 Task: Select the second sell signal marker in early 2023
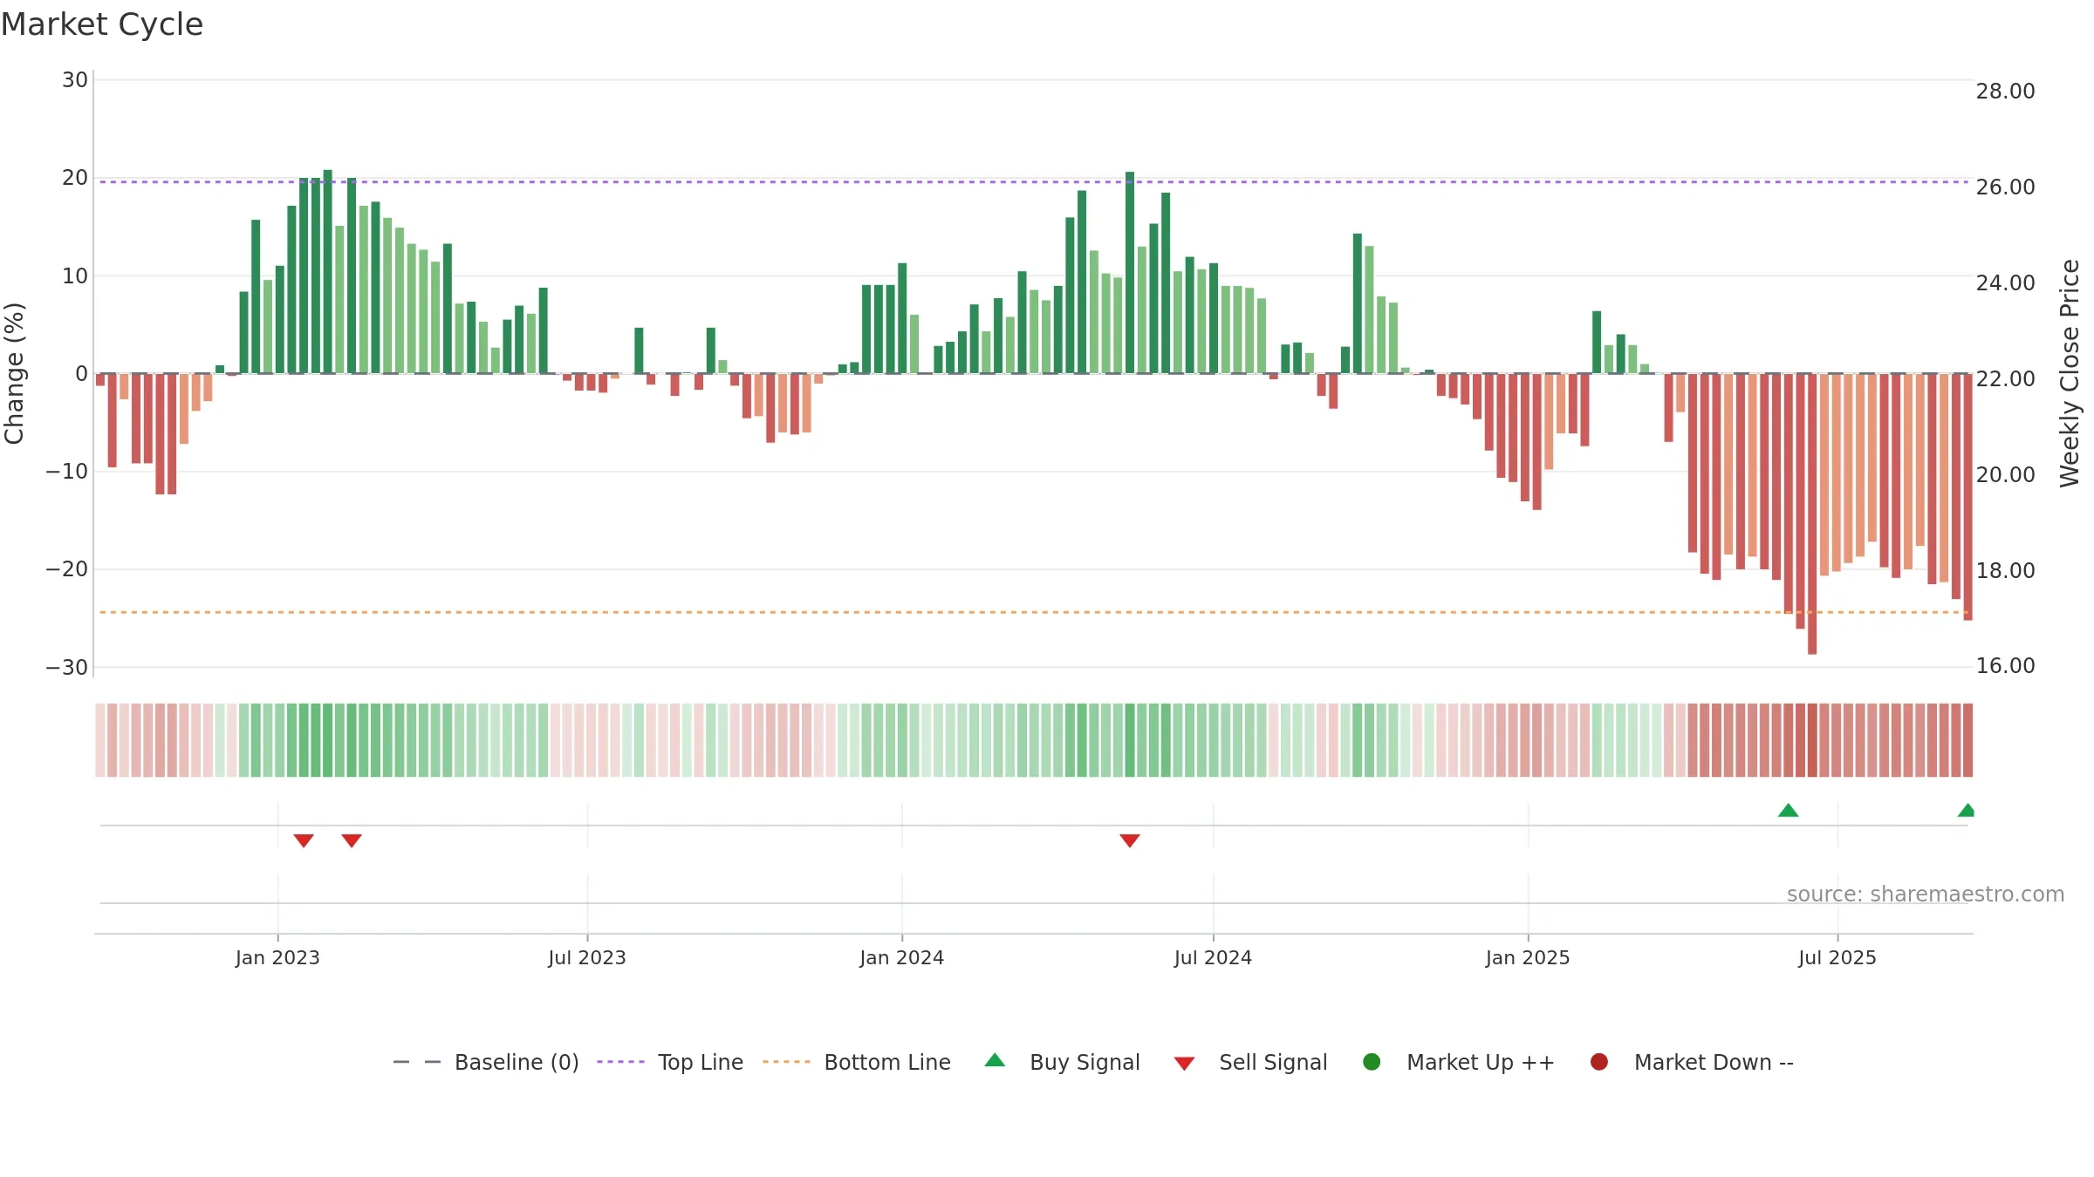(352, 840)
